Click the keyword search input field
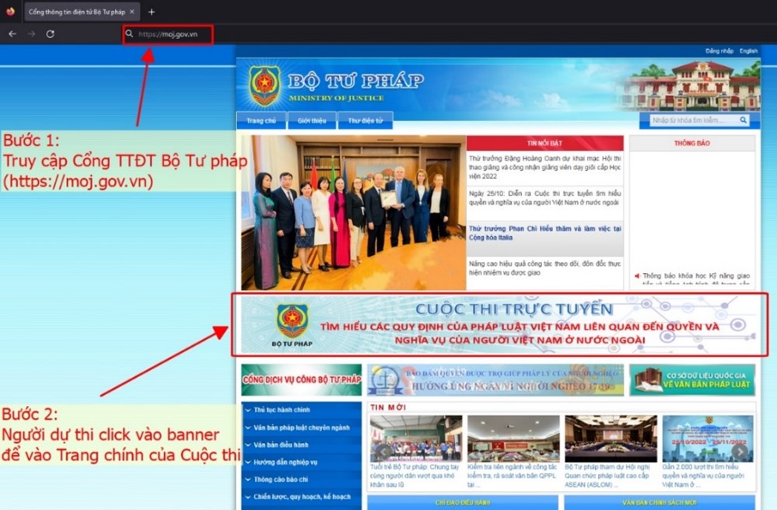Screen dimensions: 777x510 (x=692, y=121)
